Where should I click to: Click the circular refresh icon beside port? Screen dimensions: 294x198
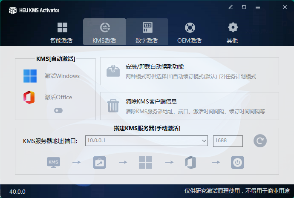(259, 141)
